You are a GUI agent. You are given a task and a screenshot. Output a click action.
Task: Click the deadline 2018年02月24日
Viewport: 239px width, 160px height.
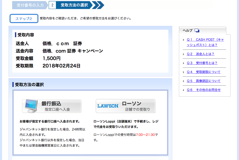(x=61, y=66)
